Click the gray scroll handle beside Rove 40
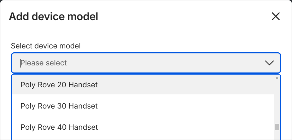Image resolution: width=292 pixels, height=140 pixels. (277, 127)
